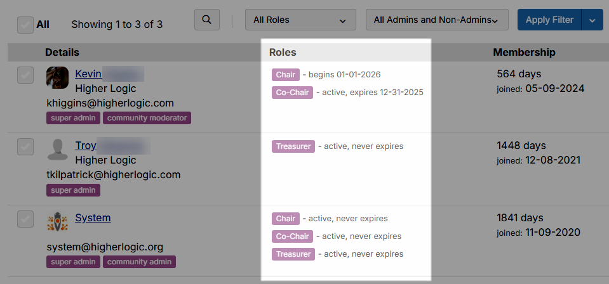Click email khiggins@higherlogic.com

110,103
